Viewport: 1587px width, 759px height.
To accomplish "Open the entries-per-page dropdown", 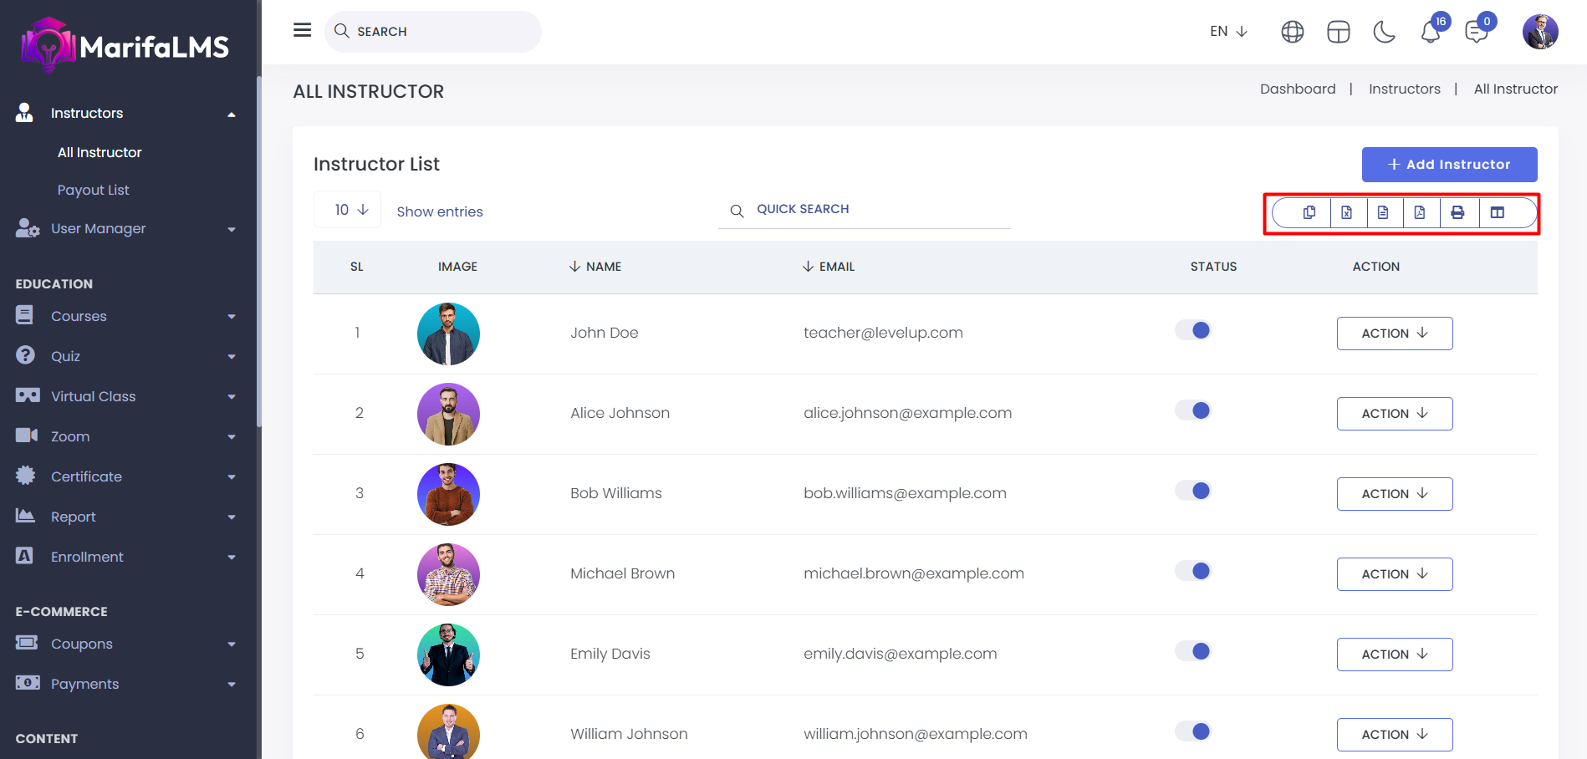I will [348, 210].
